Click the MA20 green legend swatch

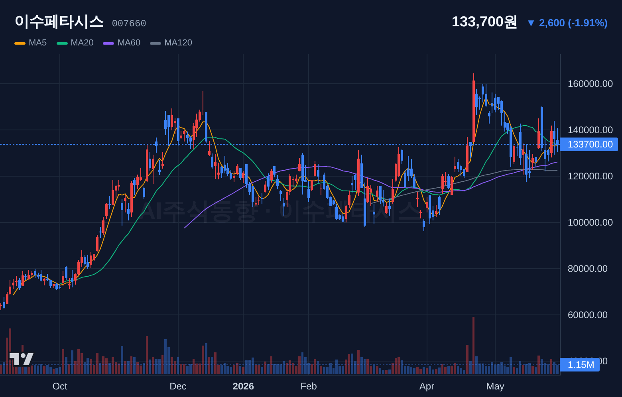point(62,43)
